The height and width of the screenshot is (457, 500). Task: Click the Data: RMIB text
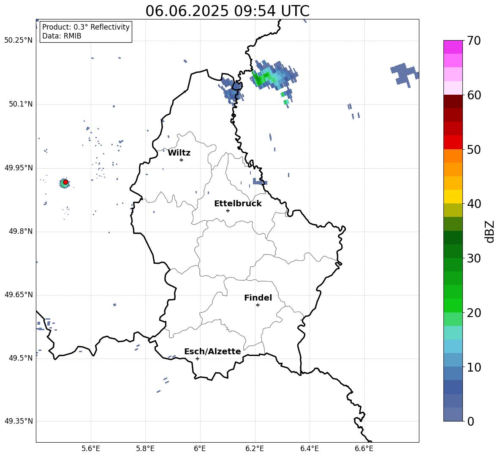click(x=62, y=36)
